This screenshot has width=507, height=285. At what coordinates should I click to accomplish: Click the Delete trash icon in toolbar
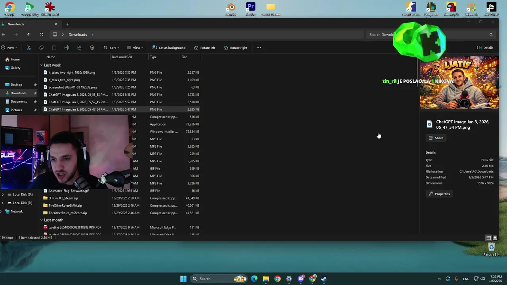tap(92, 47)
